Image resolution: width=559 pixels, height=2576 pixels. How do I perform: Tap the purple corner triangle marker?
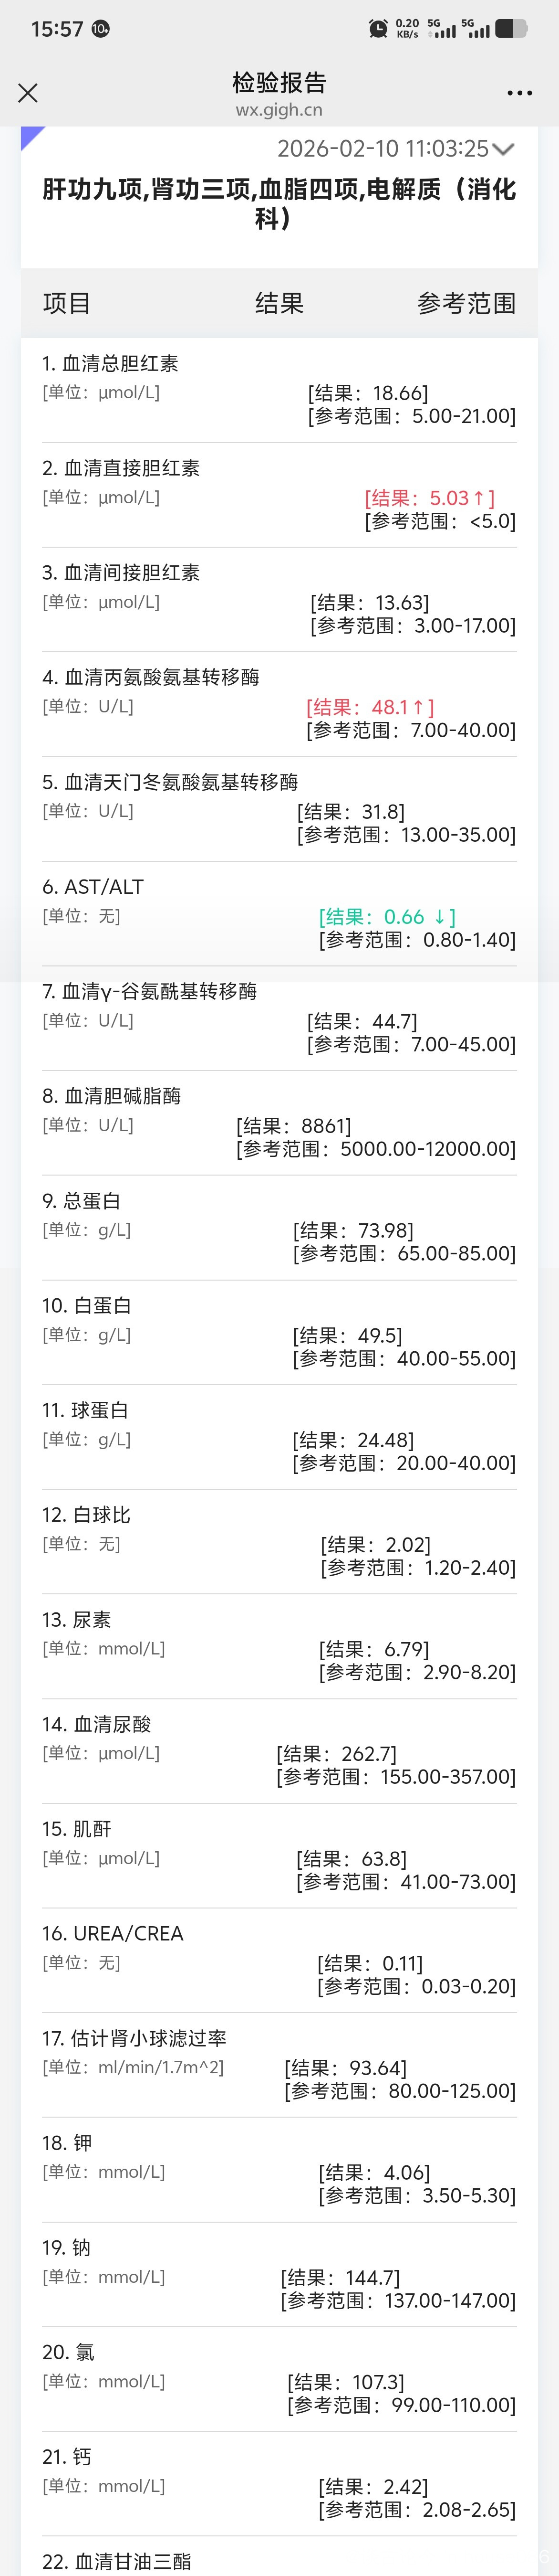click(31, 137)
